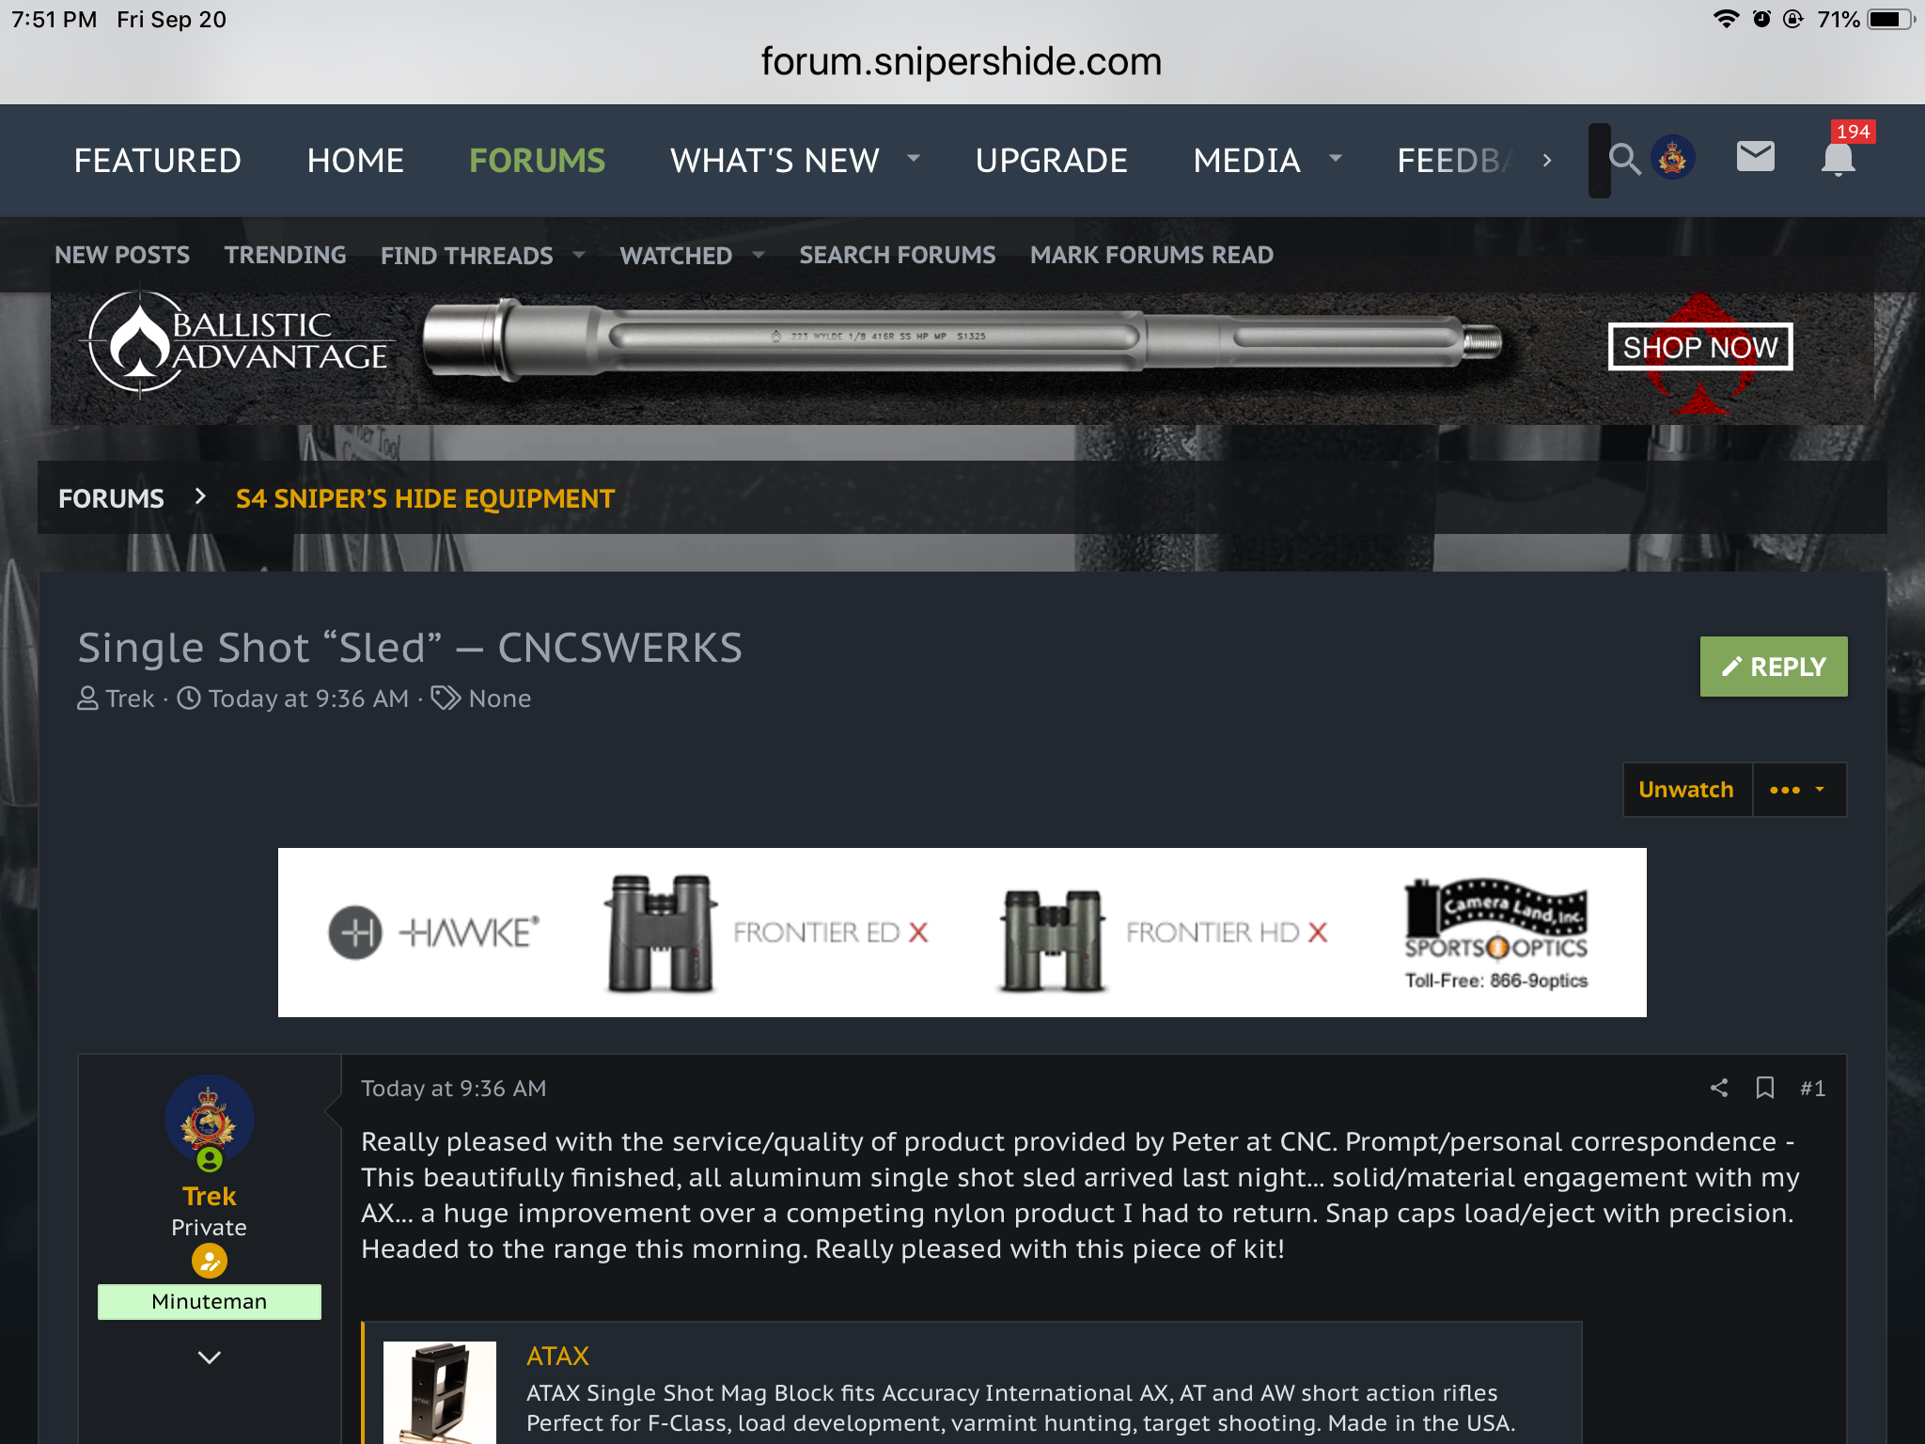1925x1444 pixels.
Task: Click Trek's avatar in post sidebar
Action: [x=209, y=1120]
